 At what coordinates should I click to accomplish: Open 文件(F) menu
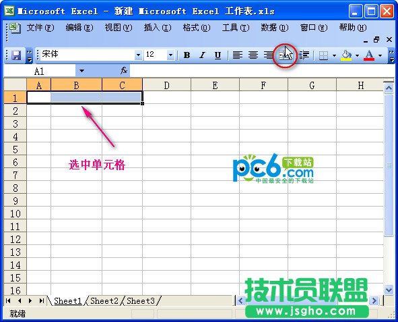[x=40, y=28]
